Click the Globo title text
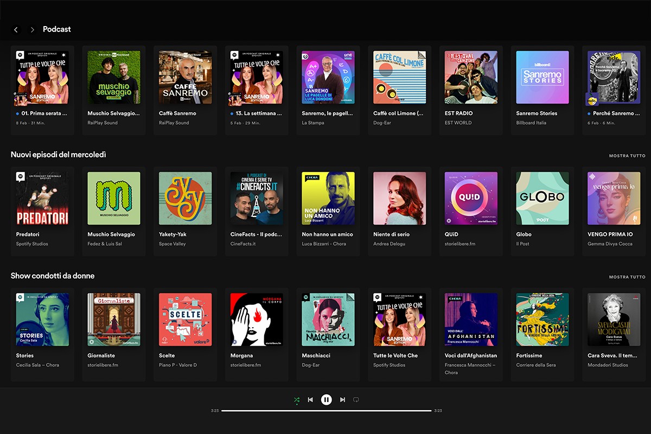The height and width of the screenshot is (434, 651). click(x=524, y=234)
